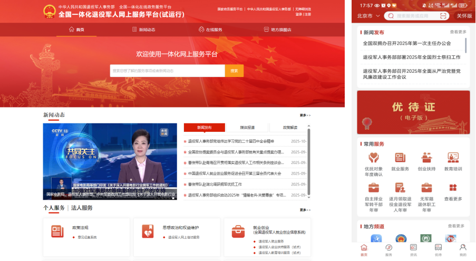
Task: Click 更多 beside 个人服务 heading
Action: [x=305, y=210]
